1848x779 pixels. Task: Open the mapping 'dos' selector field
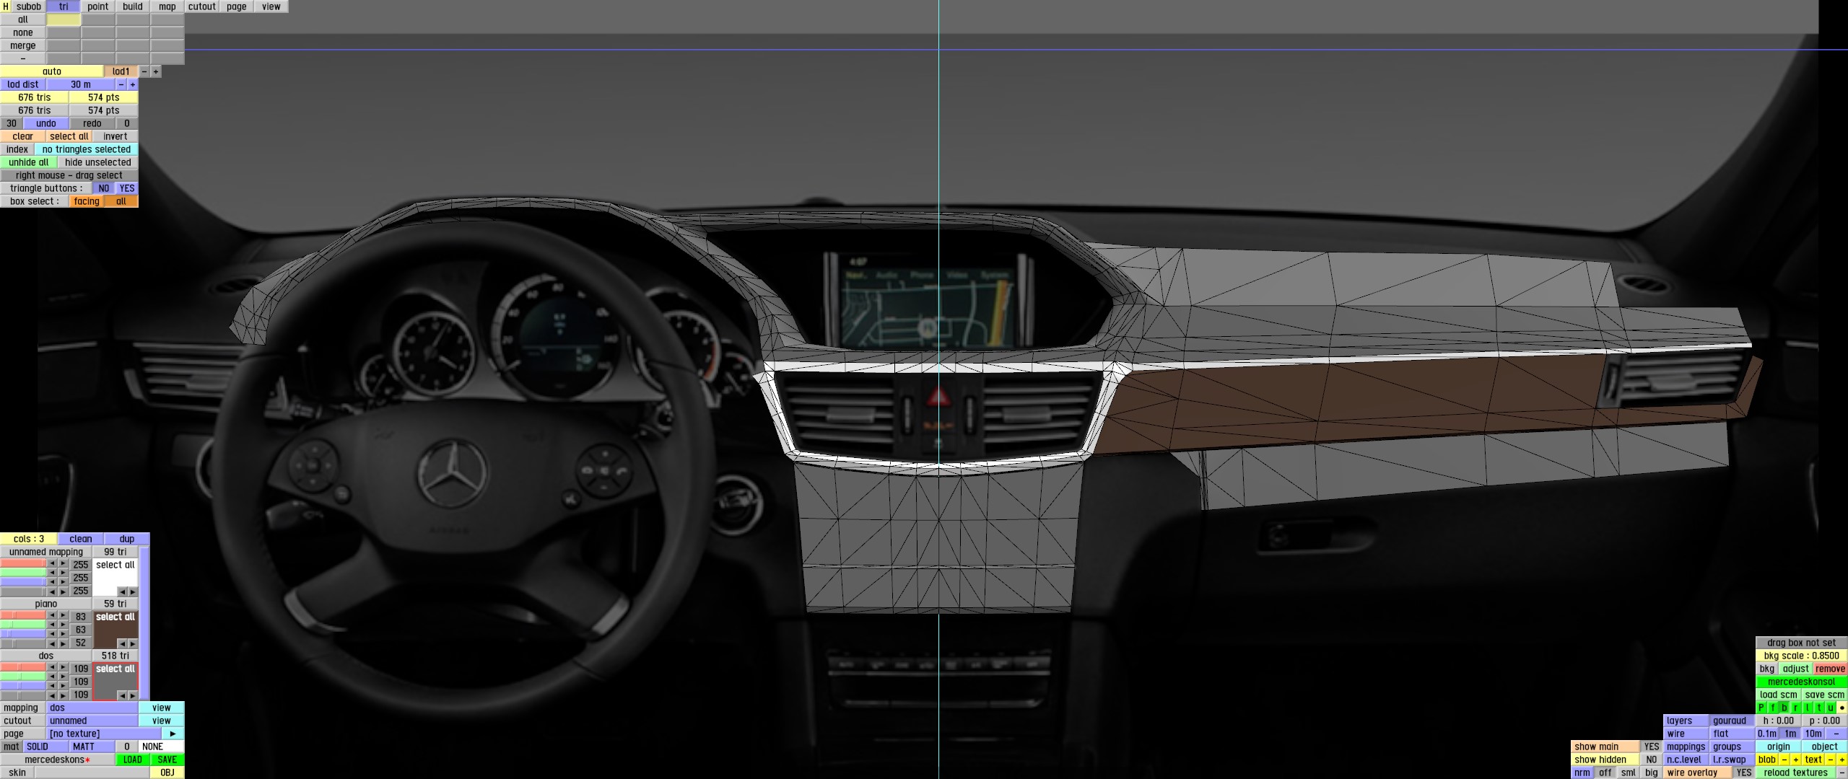pos(92,708)
